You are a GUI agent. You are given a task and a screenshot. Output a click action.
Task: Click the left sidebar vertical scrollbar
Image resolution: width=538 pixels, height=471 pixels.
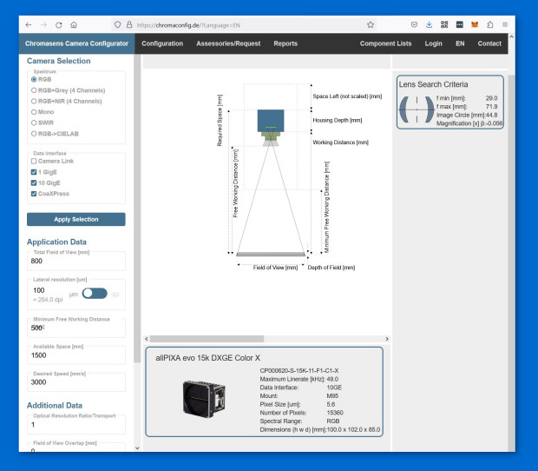point(137,209)
